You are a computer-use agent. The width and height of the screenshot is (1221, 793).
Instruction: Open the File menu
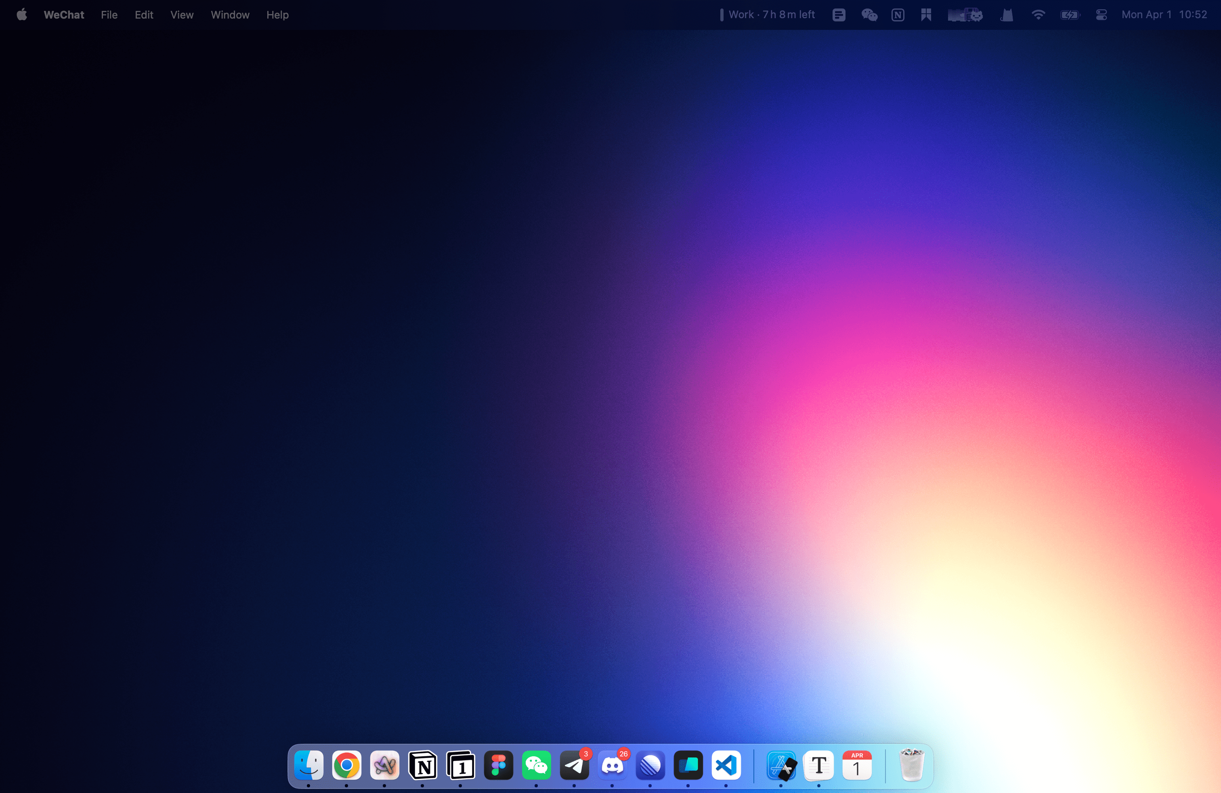[x=108, y=14]
